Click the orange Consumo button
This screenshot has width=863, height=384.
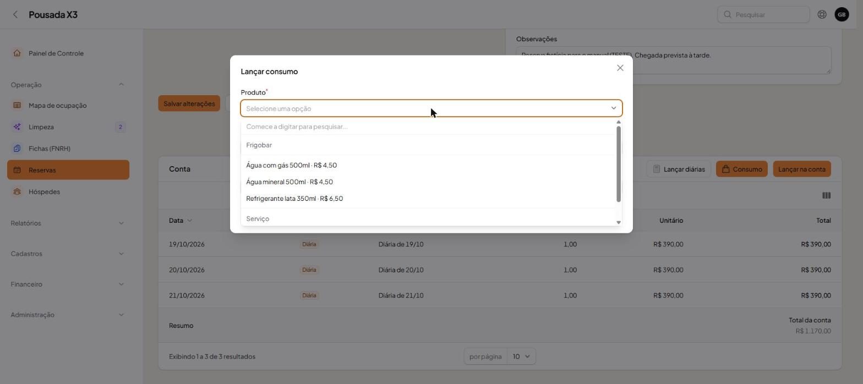(x=741, y=169)
